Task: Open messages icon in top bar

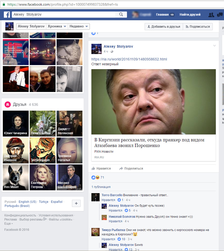Action: click(220, 15)
